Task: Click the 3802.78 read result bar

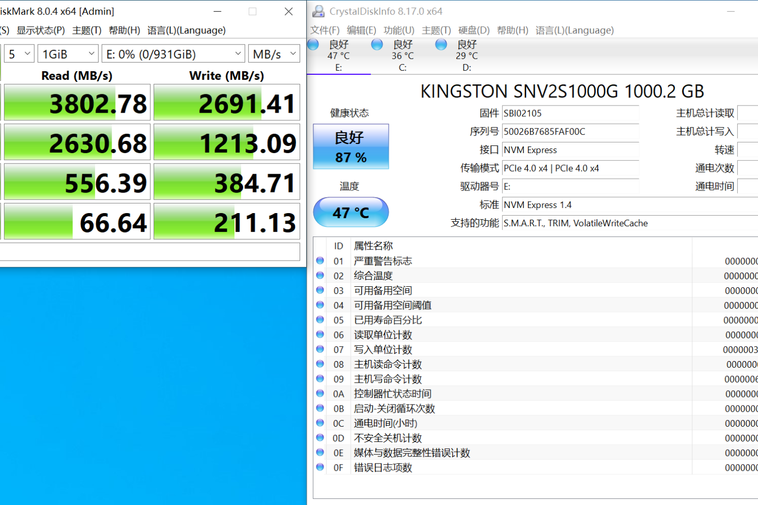Action: [77, 103]
